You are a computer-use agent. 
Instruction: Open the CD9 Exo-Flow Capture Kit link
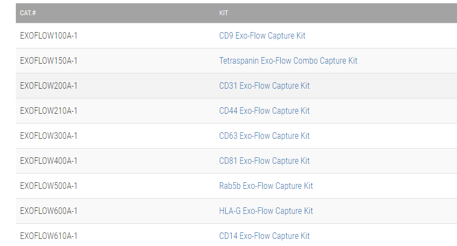pyautogui.click(x=262, y=36)
